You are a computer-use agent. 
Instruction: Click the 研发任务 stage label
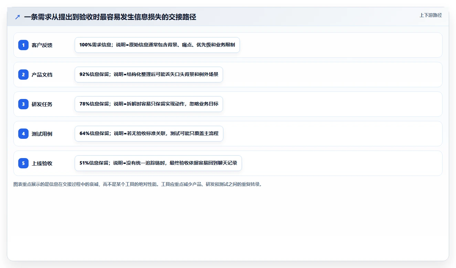[42, 104]
